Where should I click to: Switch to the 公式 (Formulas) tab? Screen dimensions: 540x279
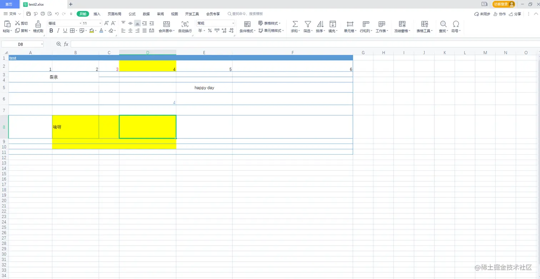click(132, 14)
